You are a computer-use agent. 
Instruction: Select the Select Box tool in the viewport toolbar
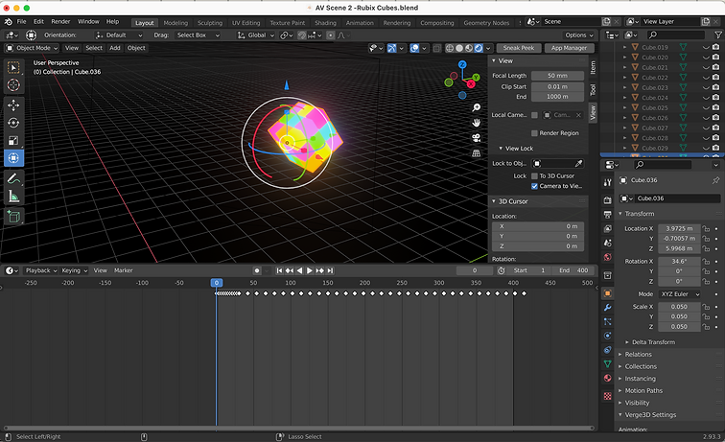click(x=13, y=67)
